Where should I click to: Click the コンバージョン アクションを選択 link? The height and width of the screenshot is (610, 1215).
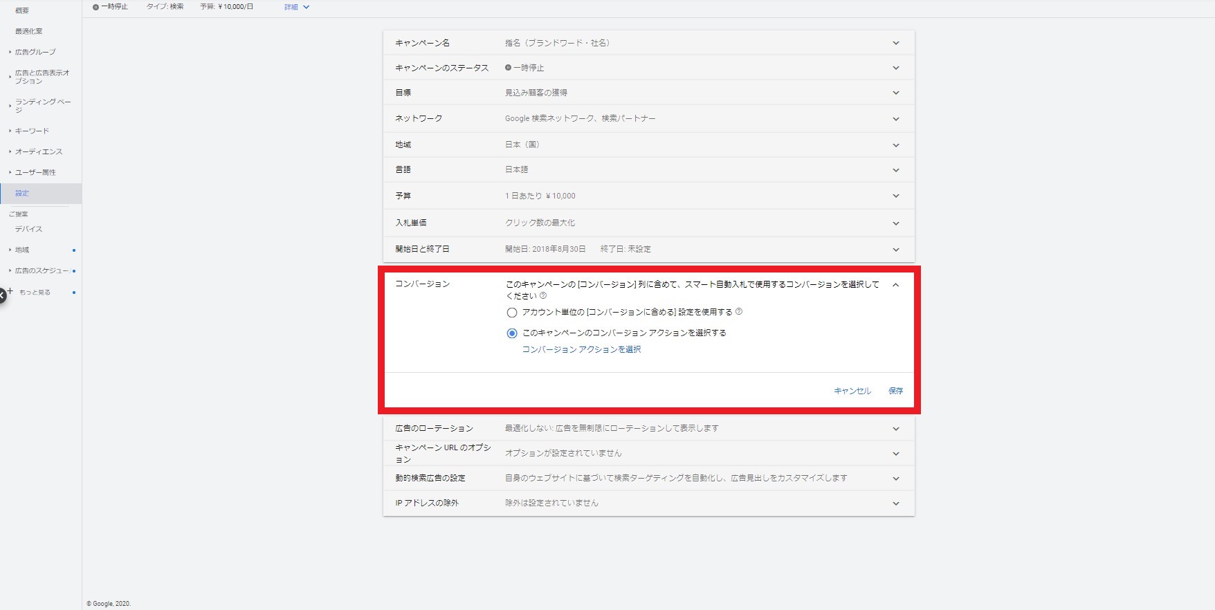[581, 350]
